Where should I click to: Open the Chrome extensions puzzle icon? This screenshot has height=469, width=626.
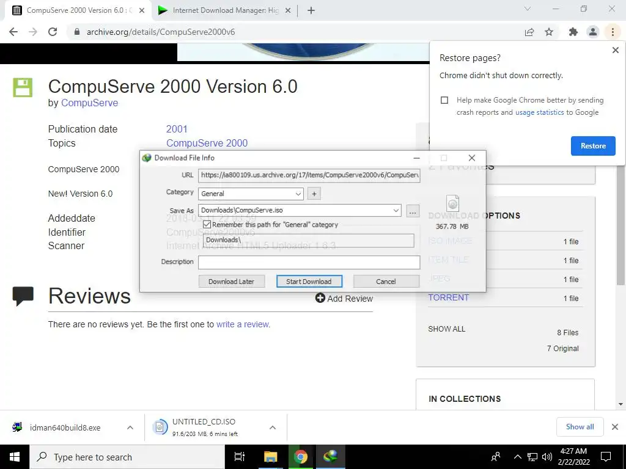coord(573,32)
